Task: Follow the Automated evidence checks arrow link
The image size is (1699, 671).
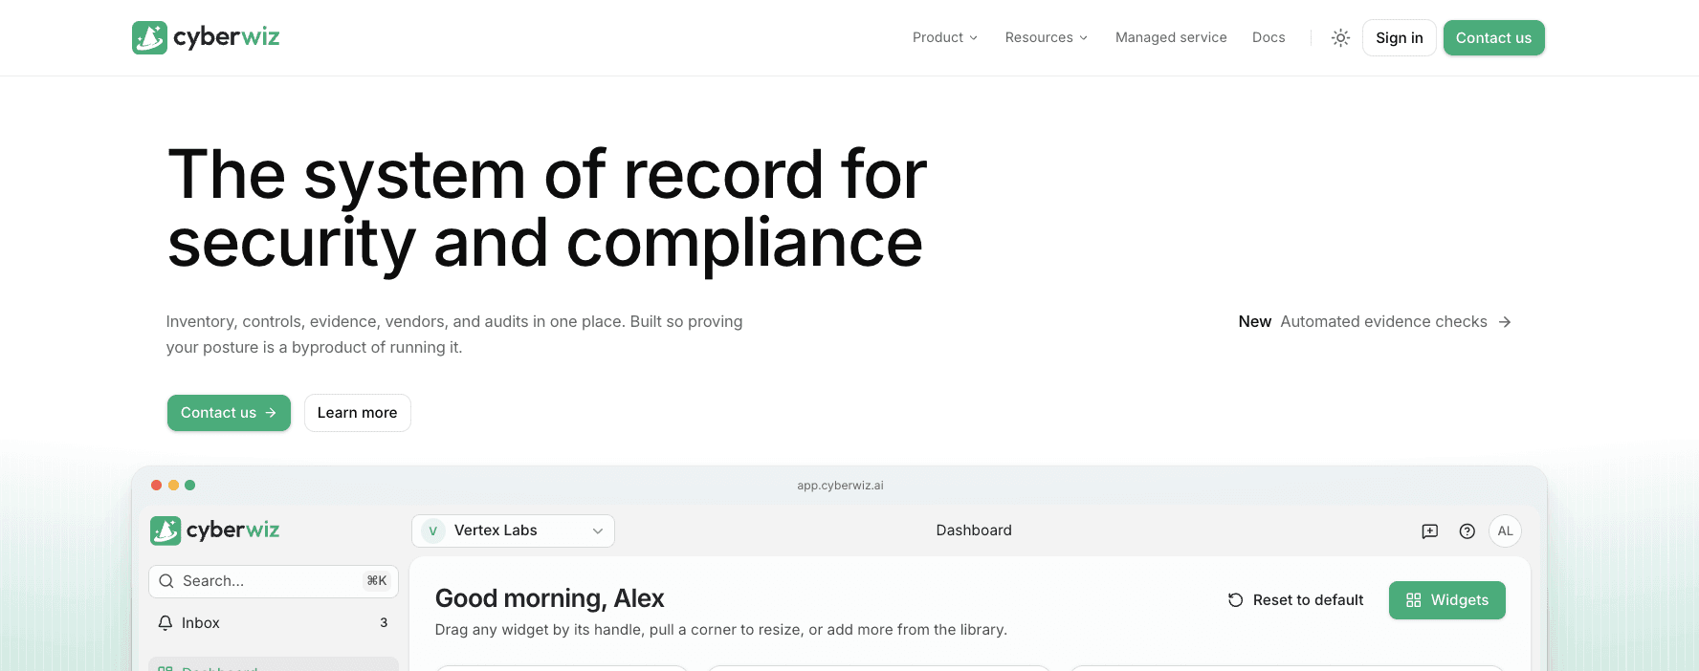Action: tap(1375, 322)
